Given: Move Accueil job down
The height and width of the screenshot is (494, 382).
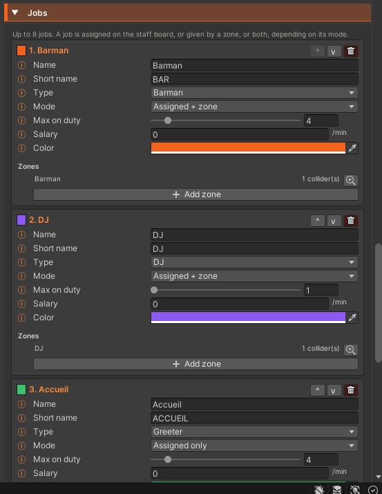Looking at the screenshot, I should 334,390.
